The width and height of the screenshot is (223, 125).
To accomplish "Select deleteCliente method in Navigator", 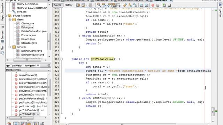I will [x=33, y=79].
